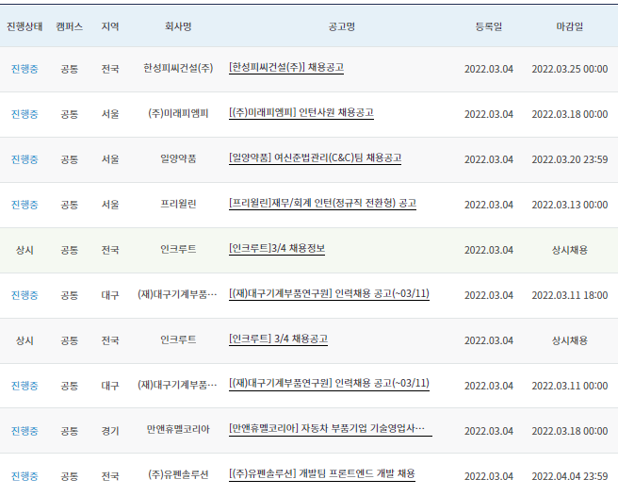Screen dimensions: 618x496
Task: Click the deadline 2022.03.11 18:00
Action: pyautogui.click(x=570, y=295)
